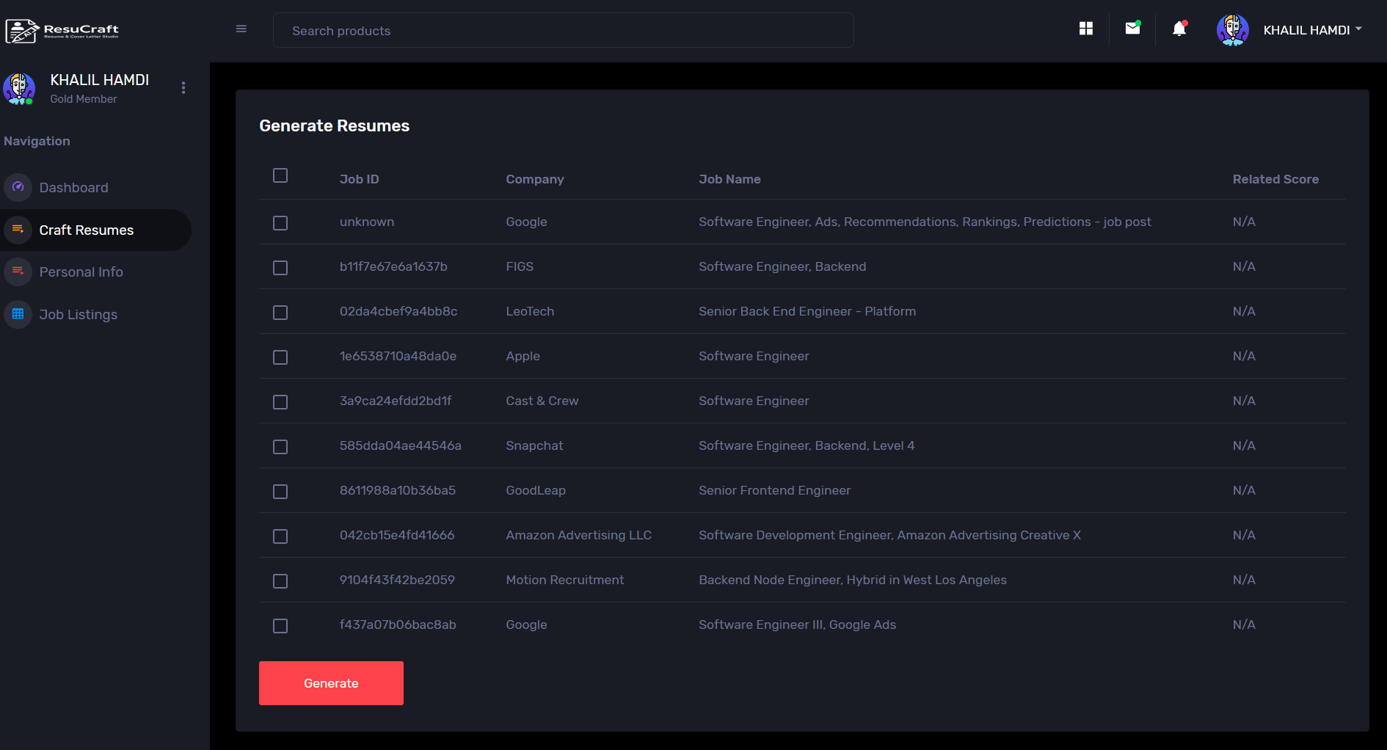Tick the Snapchat job checkbox
The width and height of the screenshot is (1387, 750).
point(280,447)
